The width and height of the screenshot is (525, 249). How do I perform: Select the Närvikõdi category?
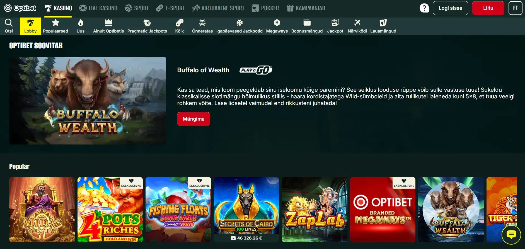[357, 26]
